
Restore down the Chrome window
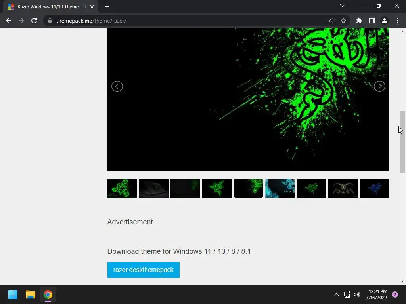[379, 6]
